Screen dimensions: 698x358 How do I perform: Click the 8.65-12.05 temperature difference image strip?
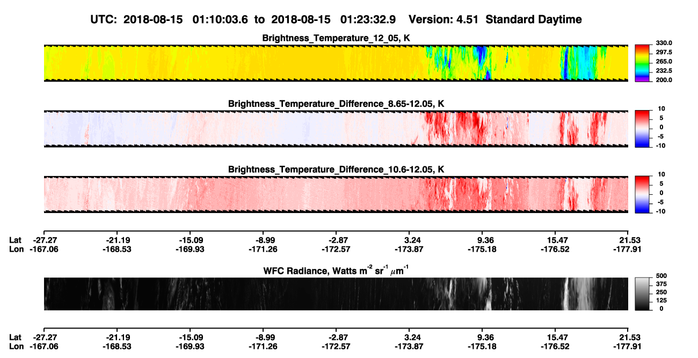tap(336, 129)
